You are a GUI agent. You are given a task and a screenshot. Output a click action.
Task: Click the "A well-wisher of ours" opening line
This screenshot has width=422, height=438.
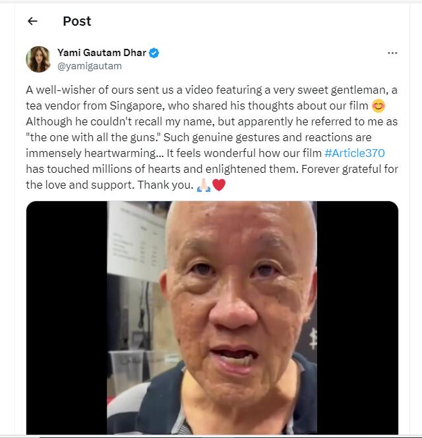(75, 90)
